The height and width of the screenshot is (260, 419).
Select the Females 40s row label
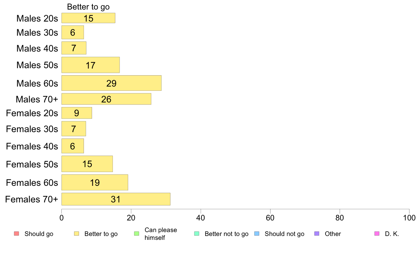[32, 146]
